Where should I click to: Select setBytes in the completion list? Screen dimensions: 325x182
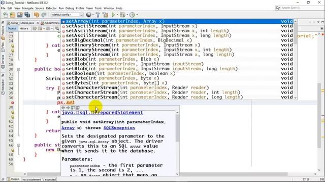coord(177,83)
